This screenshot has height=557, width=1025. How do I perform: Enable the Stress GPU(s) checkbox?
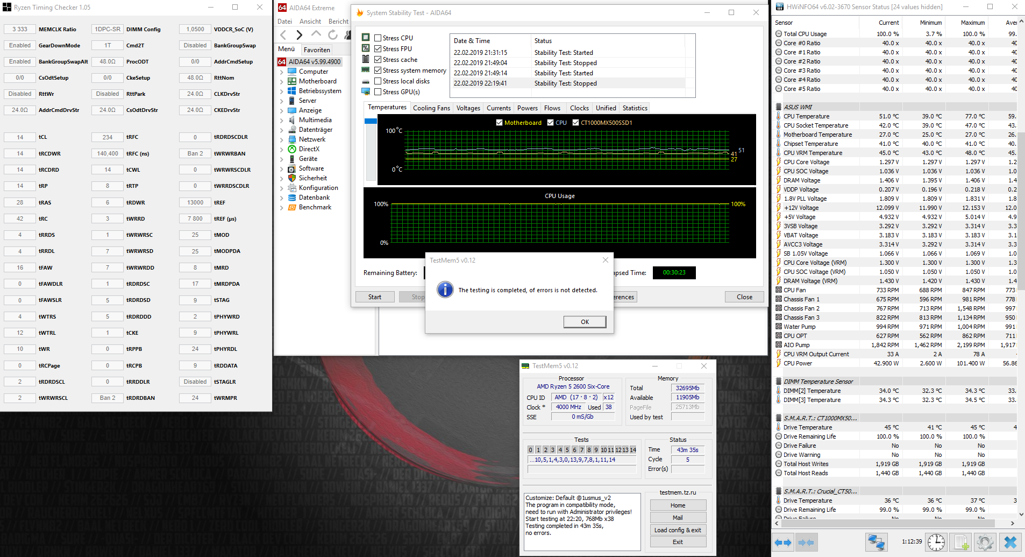point(378,92)
